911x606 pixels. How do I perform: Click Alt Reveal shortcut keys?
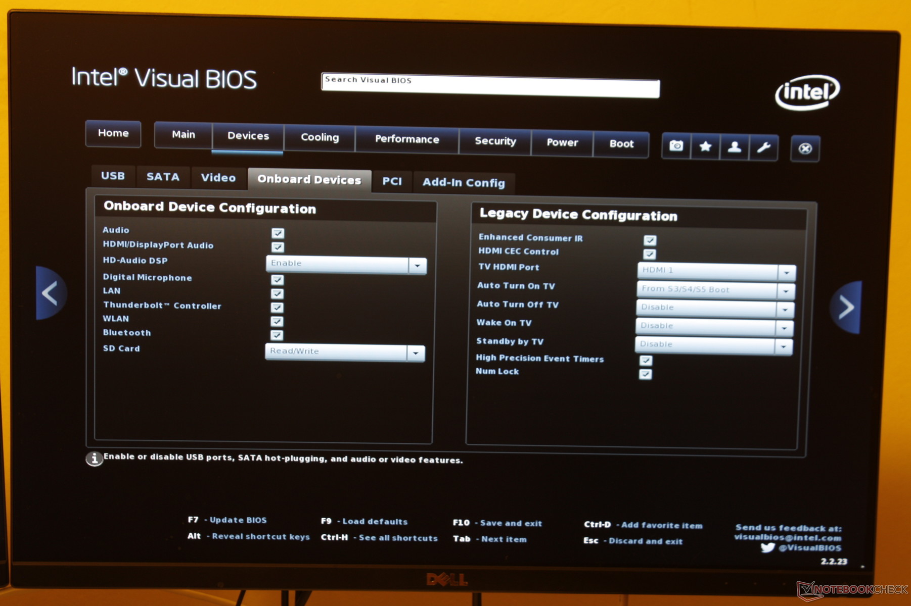coord(248,536)
